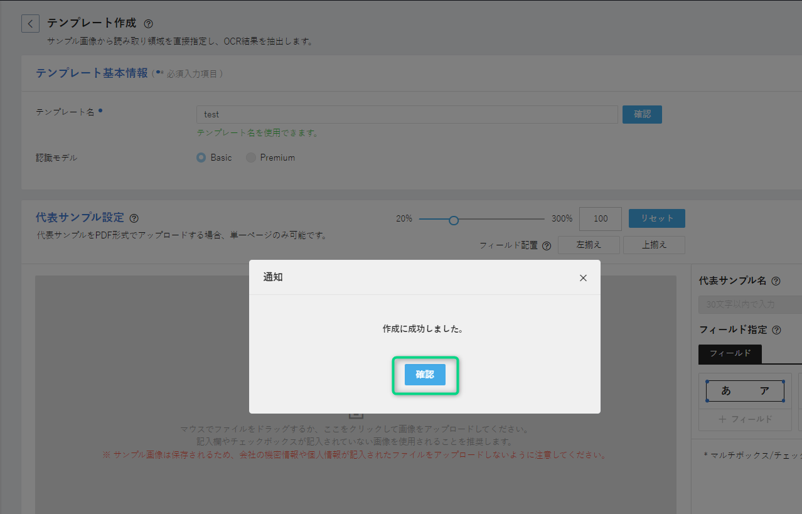Add a field with + フィールド
The width and height of the screenshot is (802, 514).
point(745,419)
